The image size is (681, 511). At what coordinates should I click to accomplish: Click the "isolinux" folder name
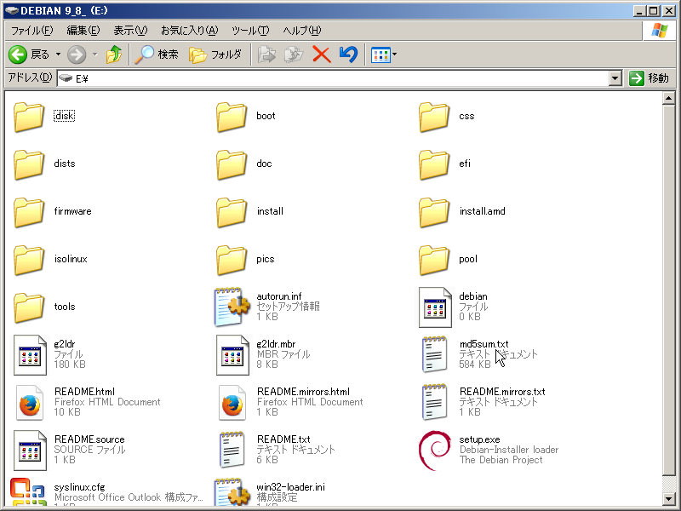[x=71, y=259]
